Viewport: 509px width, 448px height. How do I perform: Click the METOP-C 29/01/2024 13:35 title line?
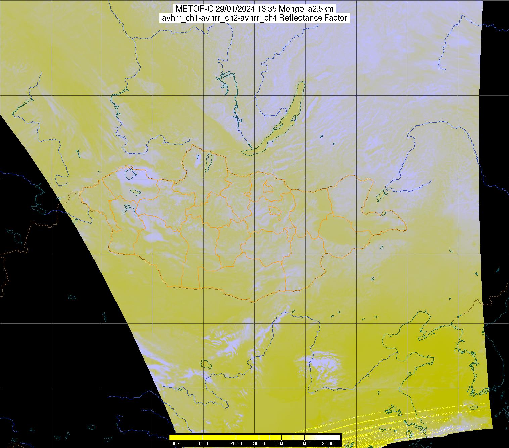[x=254, y=9]
